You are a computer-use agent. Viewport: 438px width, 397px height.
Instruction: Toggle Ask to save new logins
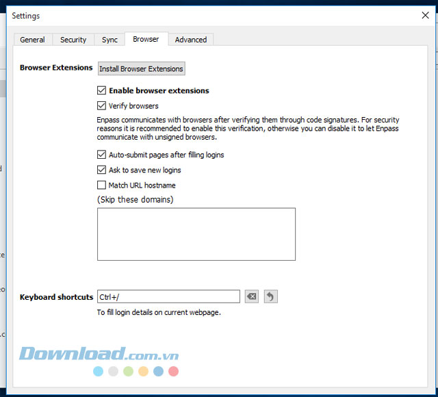click(x=102, y=170)
